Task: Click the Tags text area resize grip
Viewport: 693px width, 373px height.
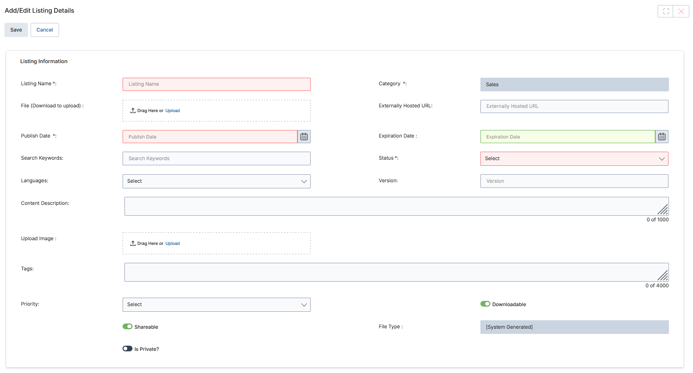Action: [x=663, y=276]
